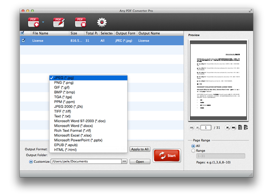Viewport: 272px width, 196px height.
Task: Choose TGA (*.tga) output format
Action: tap(88, 97)
